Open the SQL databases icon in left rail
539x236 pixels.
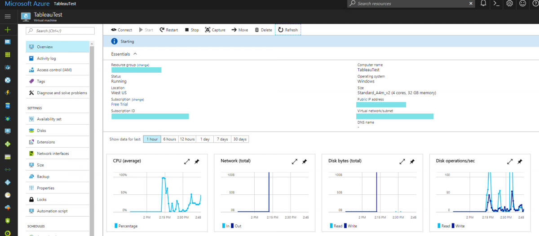click(x=8, y=106)
